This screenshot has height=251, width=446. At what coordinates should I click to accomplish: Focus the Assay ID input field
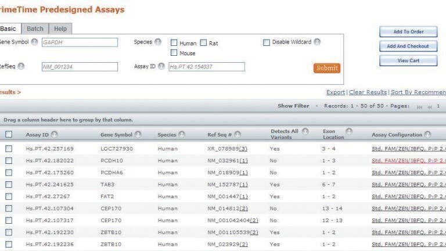point(207,67)
